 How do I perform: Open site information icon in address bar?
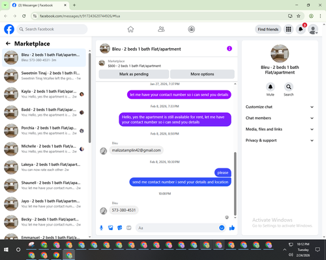click(x=35, y=16)
